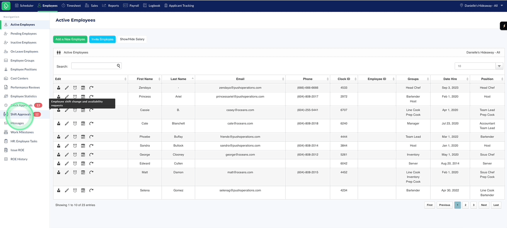Viewport: 507px width, 228px height.
Task: Click the alarm clock icon for George Clooney
Action: (75, 155)
